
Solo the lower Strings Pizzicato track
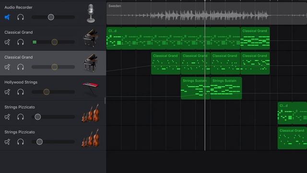(x=20, y=142)
